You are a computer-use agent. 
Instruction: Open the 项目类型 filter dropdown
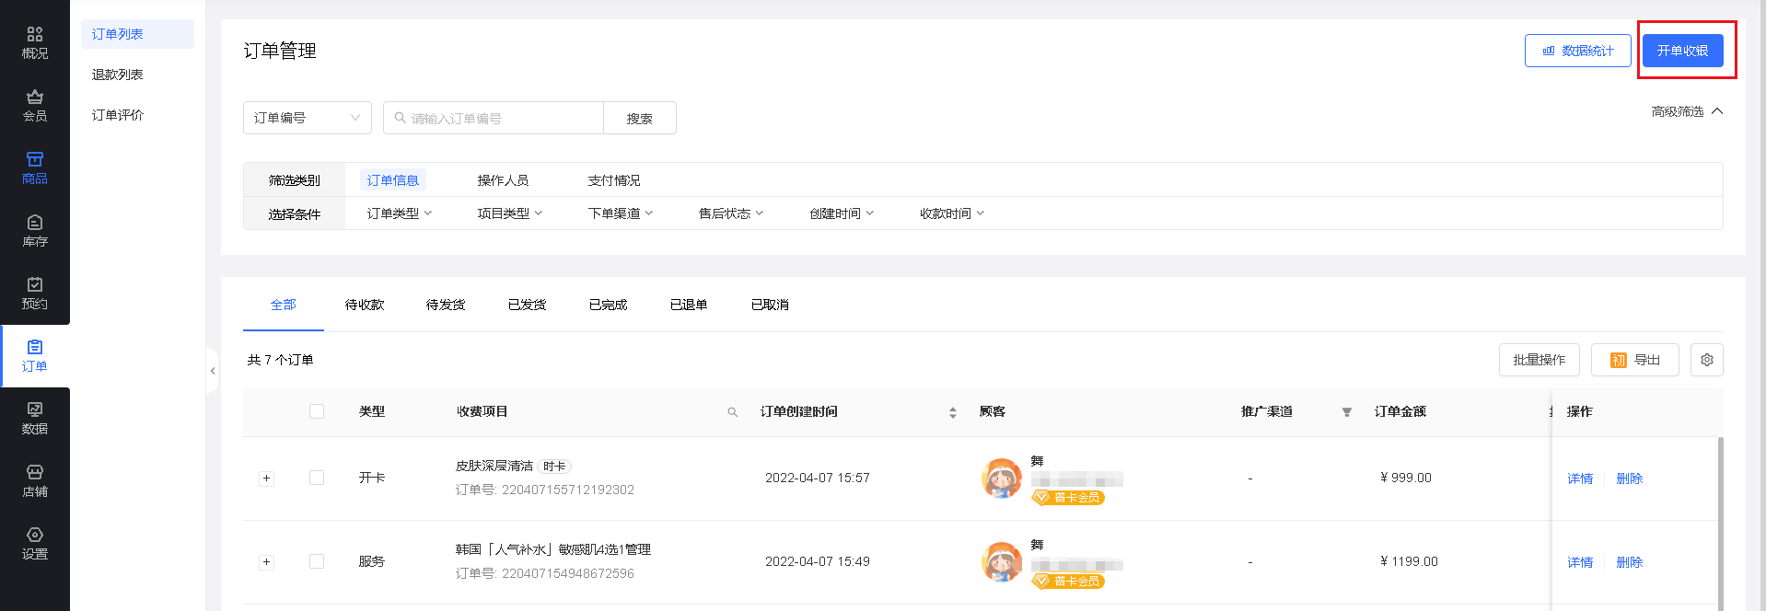point(510,213)
